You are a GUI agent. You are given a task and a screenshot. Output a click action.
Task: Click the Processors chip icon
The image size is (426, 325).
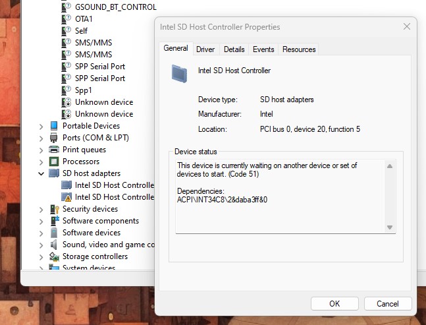click(54, 162)
